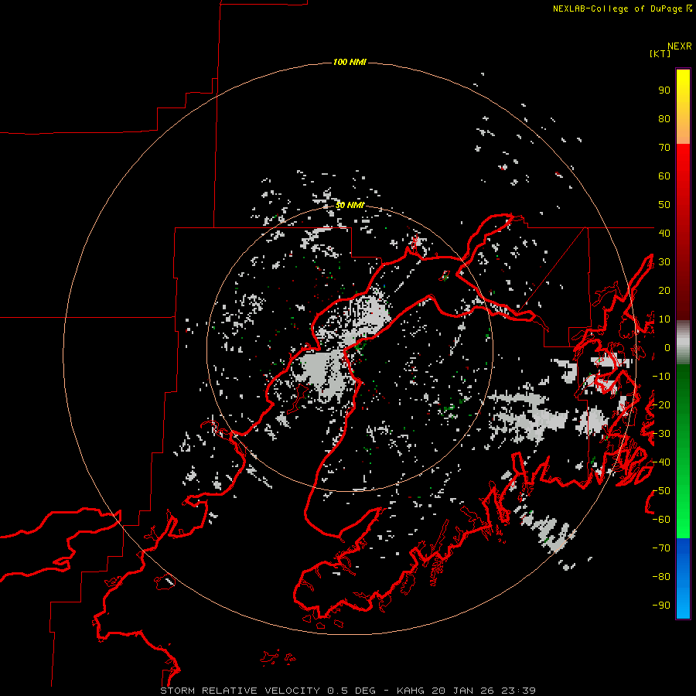Click the NEXR label above the scale
This screenshot has width=696, height=696.
[680, 46]
